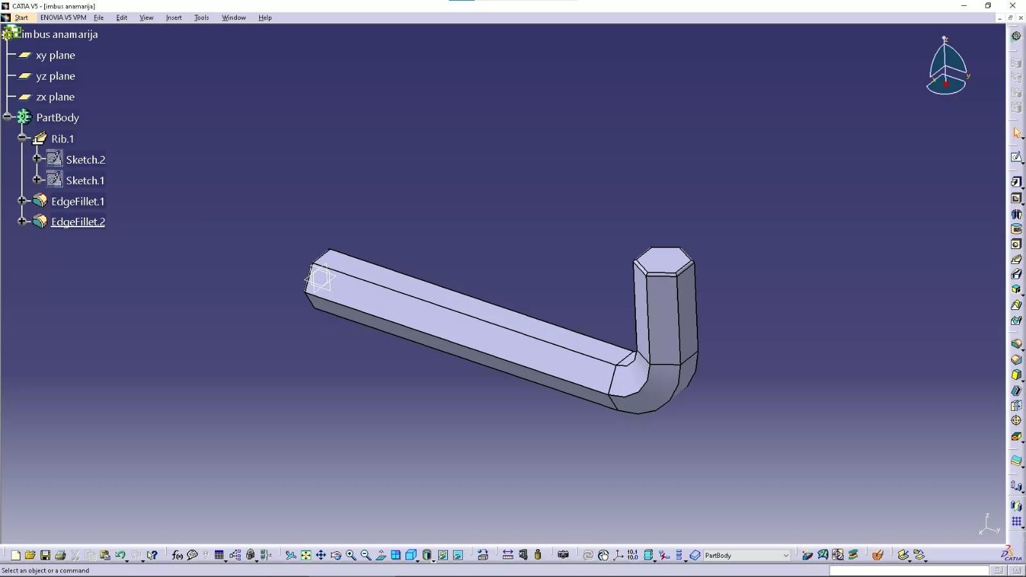Select the xy plane in the tree
1026x577 pixels.
pos(55,55)
